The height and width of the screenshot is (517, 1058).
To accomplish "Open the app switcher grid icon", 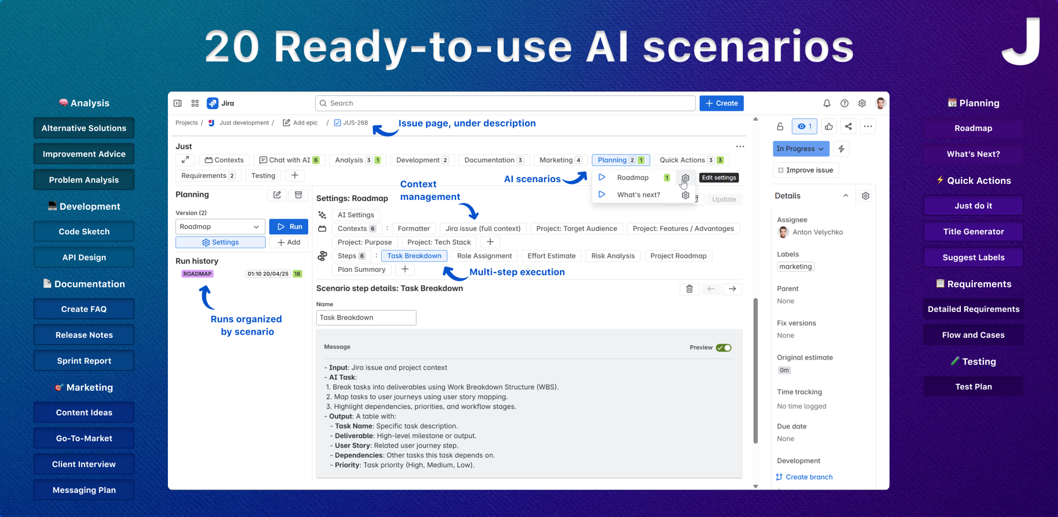I will [195, 103].
